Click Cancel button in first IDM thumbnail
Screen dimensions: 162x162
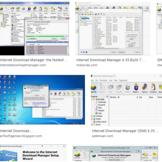(63, 39)
